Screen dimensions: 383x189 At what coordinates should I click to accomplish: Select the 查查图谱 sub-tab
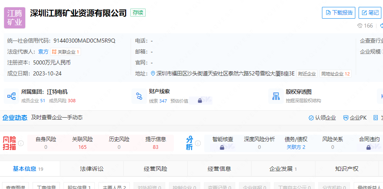click(x=15, y=186)
